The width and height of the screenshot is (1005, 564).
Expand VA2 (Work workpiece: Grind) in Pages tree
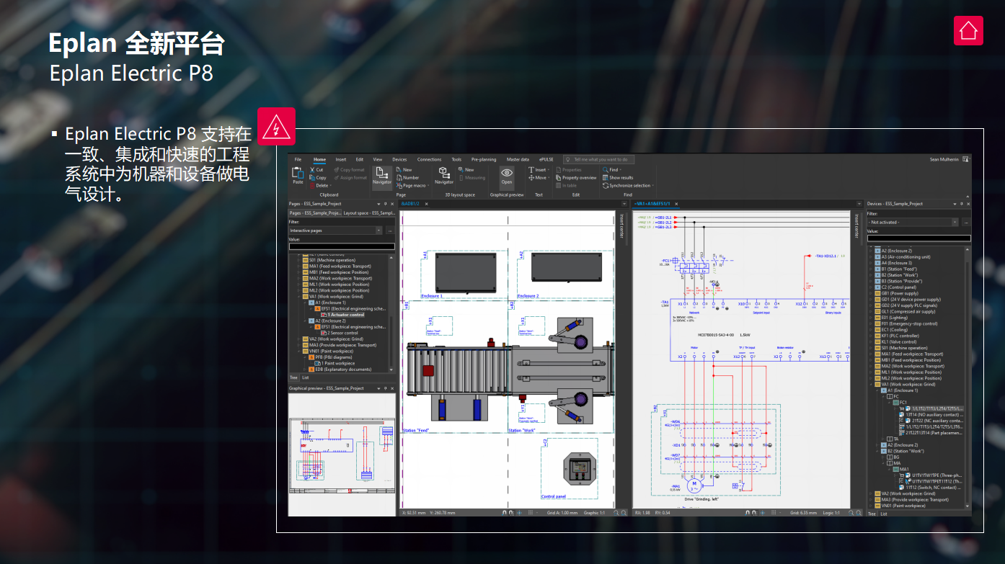(298, 339)
